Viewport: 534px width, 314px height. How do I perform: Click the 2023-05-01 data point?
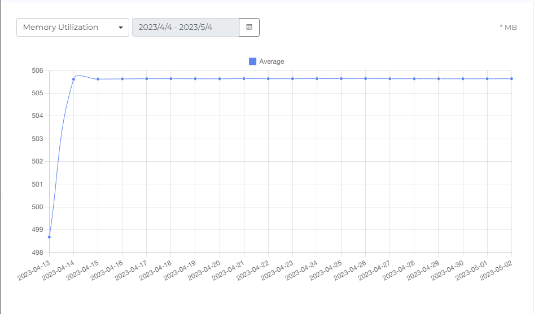tap(487, 78)
